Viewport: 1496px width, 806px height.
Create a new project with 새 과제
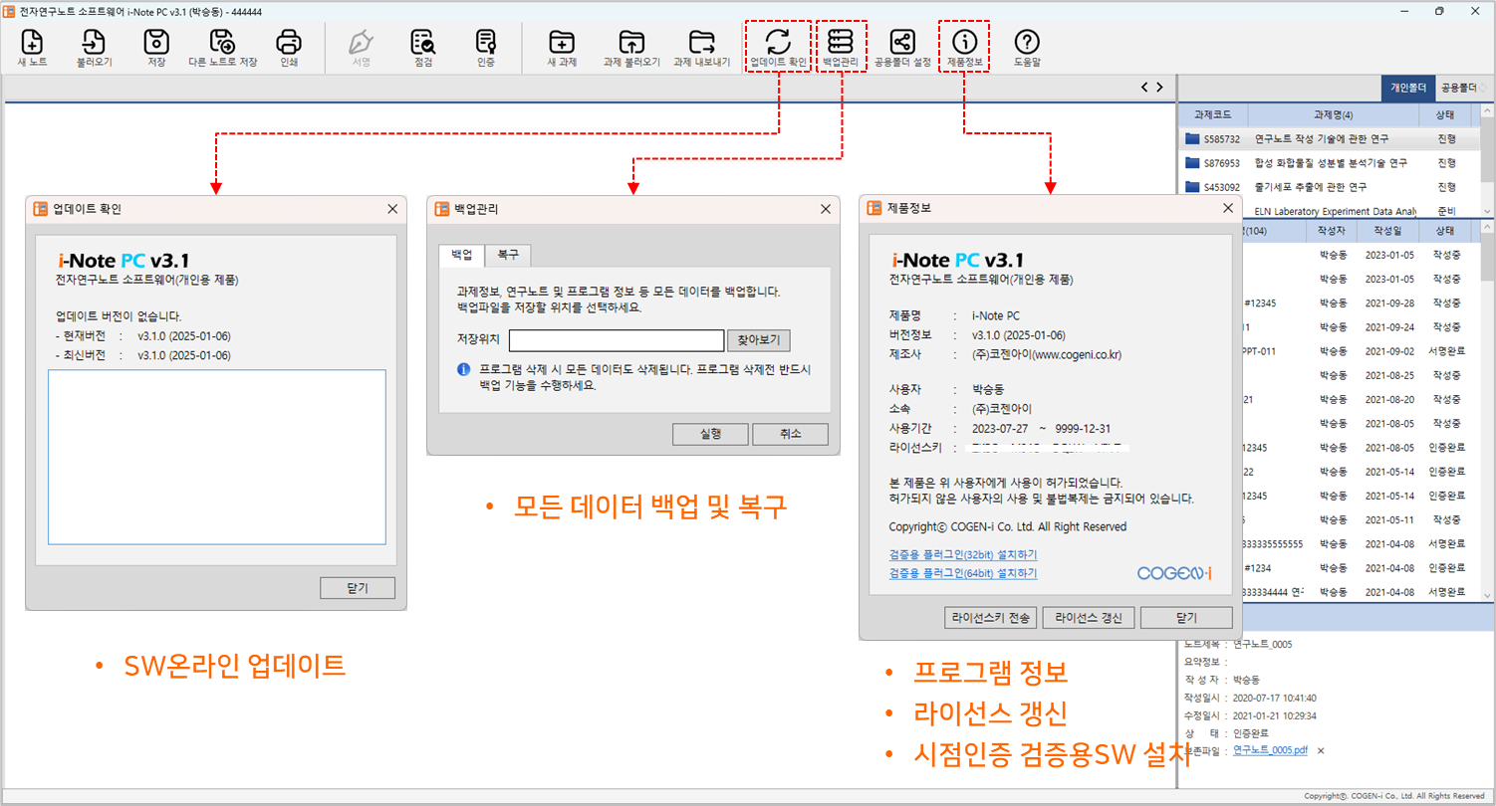coord(562,48)
